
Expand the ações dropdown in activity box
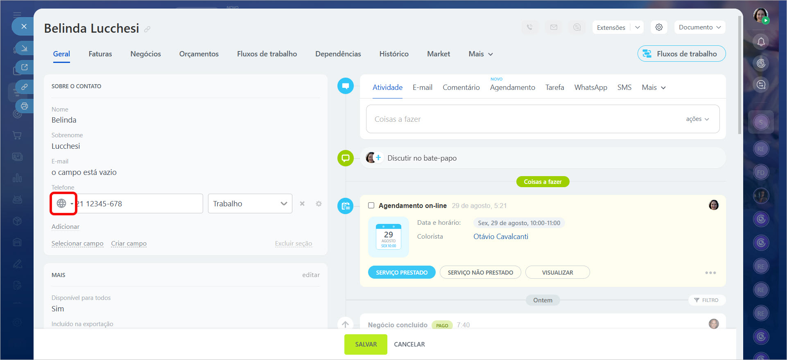coord(697,119)
